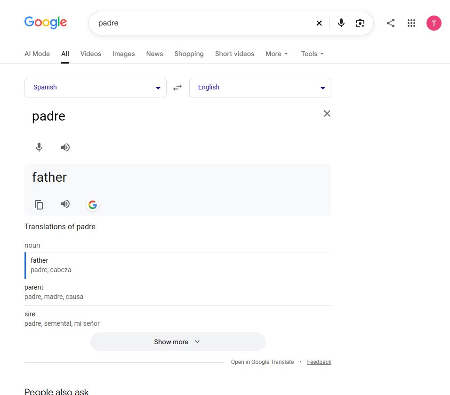Click the translated word father
This screenshot has height=395, width=450.
coord(49,177)
